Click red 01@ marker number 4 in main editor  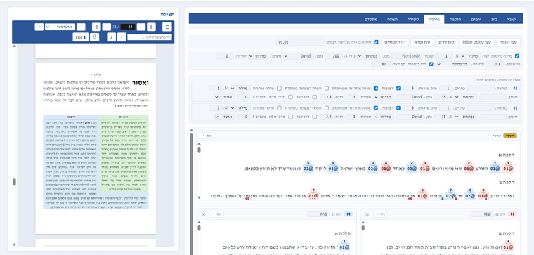pos(386,168)
